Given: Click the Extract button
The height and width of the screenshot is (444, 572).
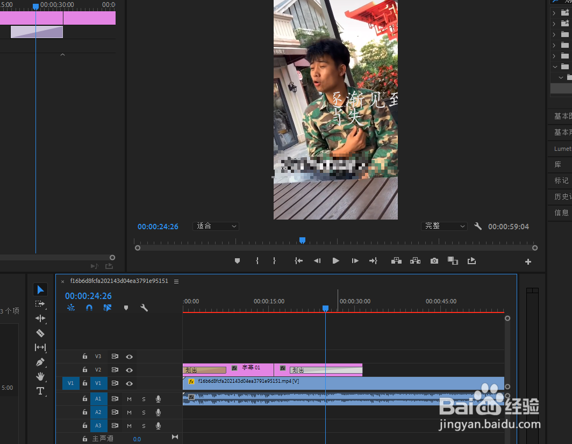Looking at the screenshot, I should click(x=415, y=261).
